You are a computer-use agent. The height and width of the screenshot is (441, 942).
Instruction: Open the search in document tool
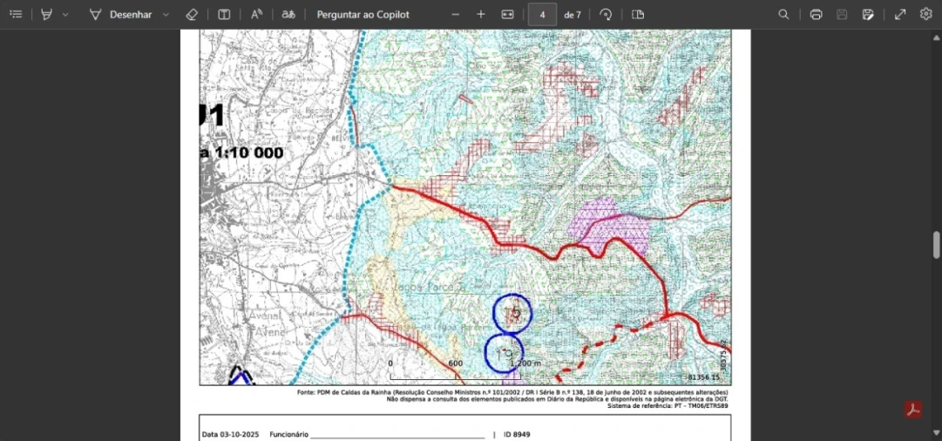pyautogui.click(x=784, y=15)
